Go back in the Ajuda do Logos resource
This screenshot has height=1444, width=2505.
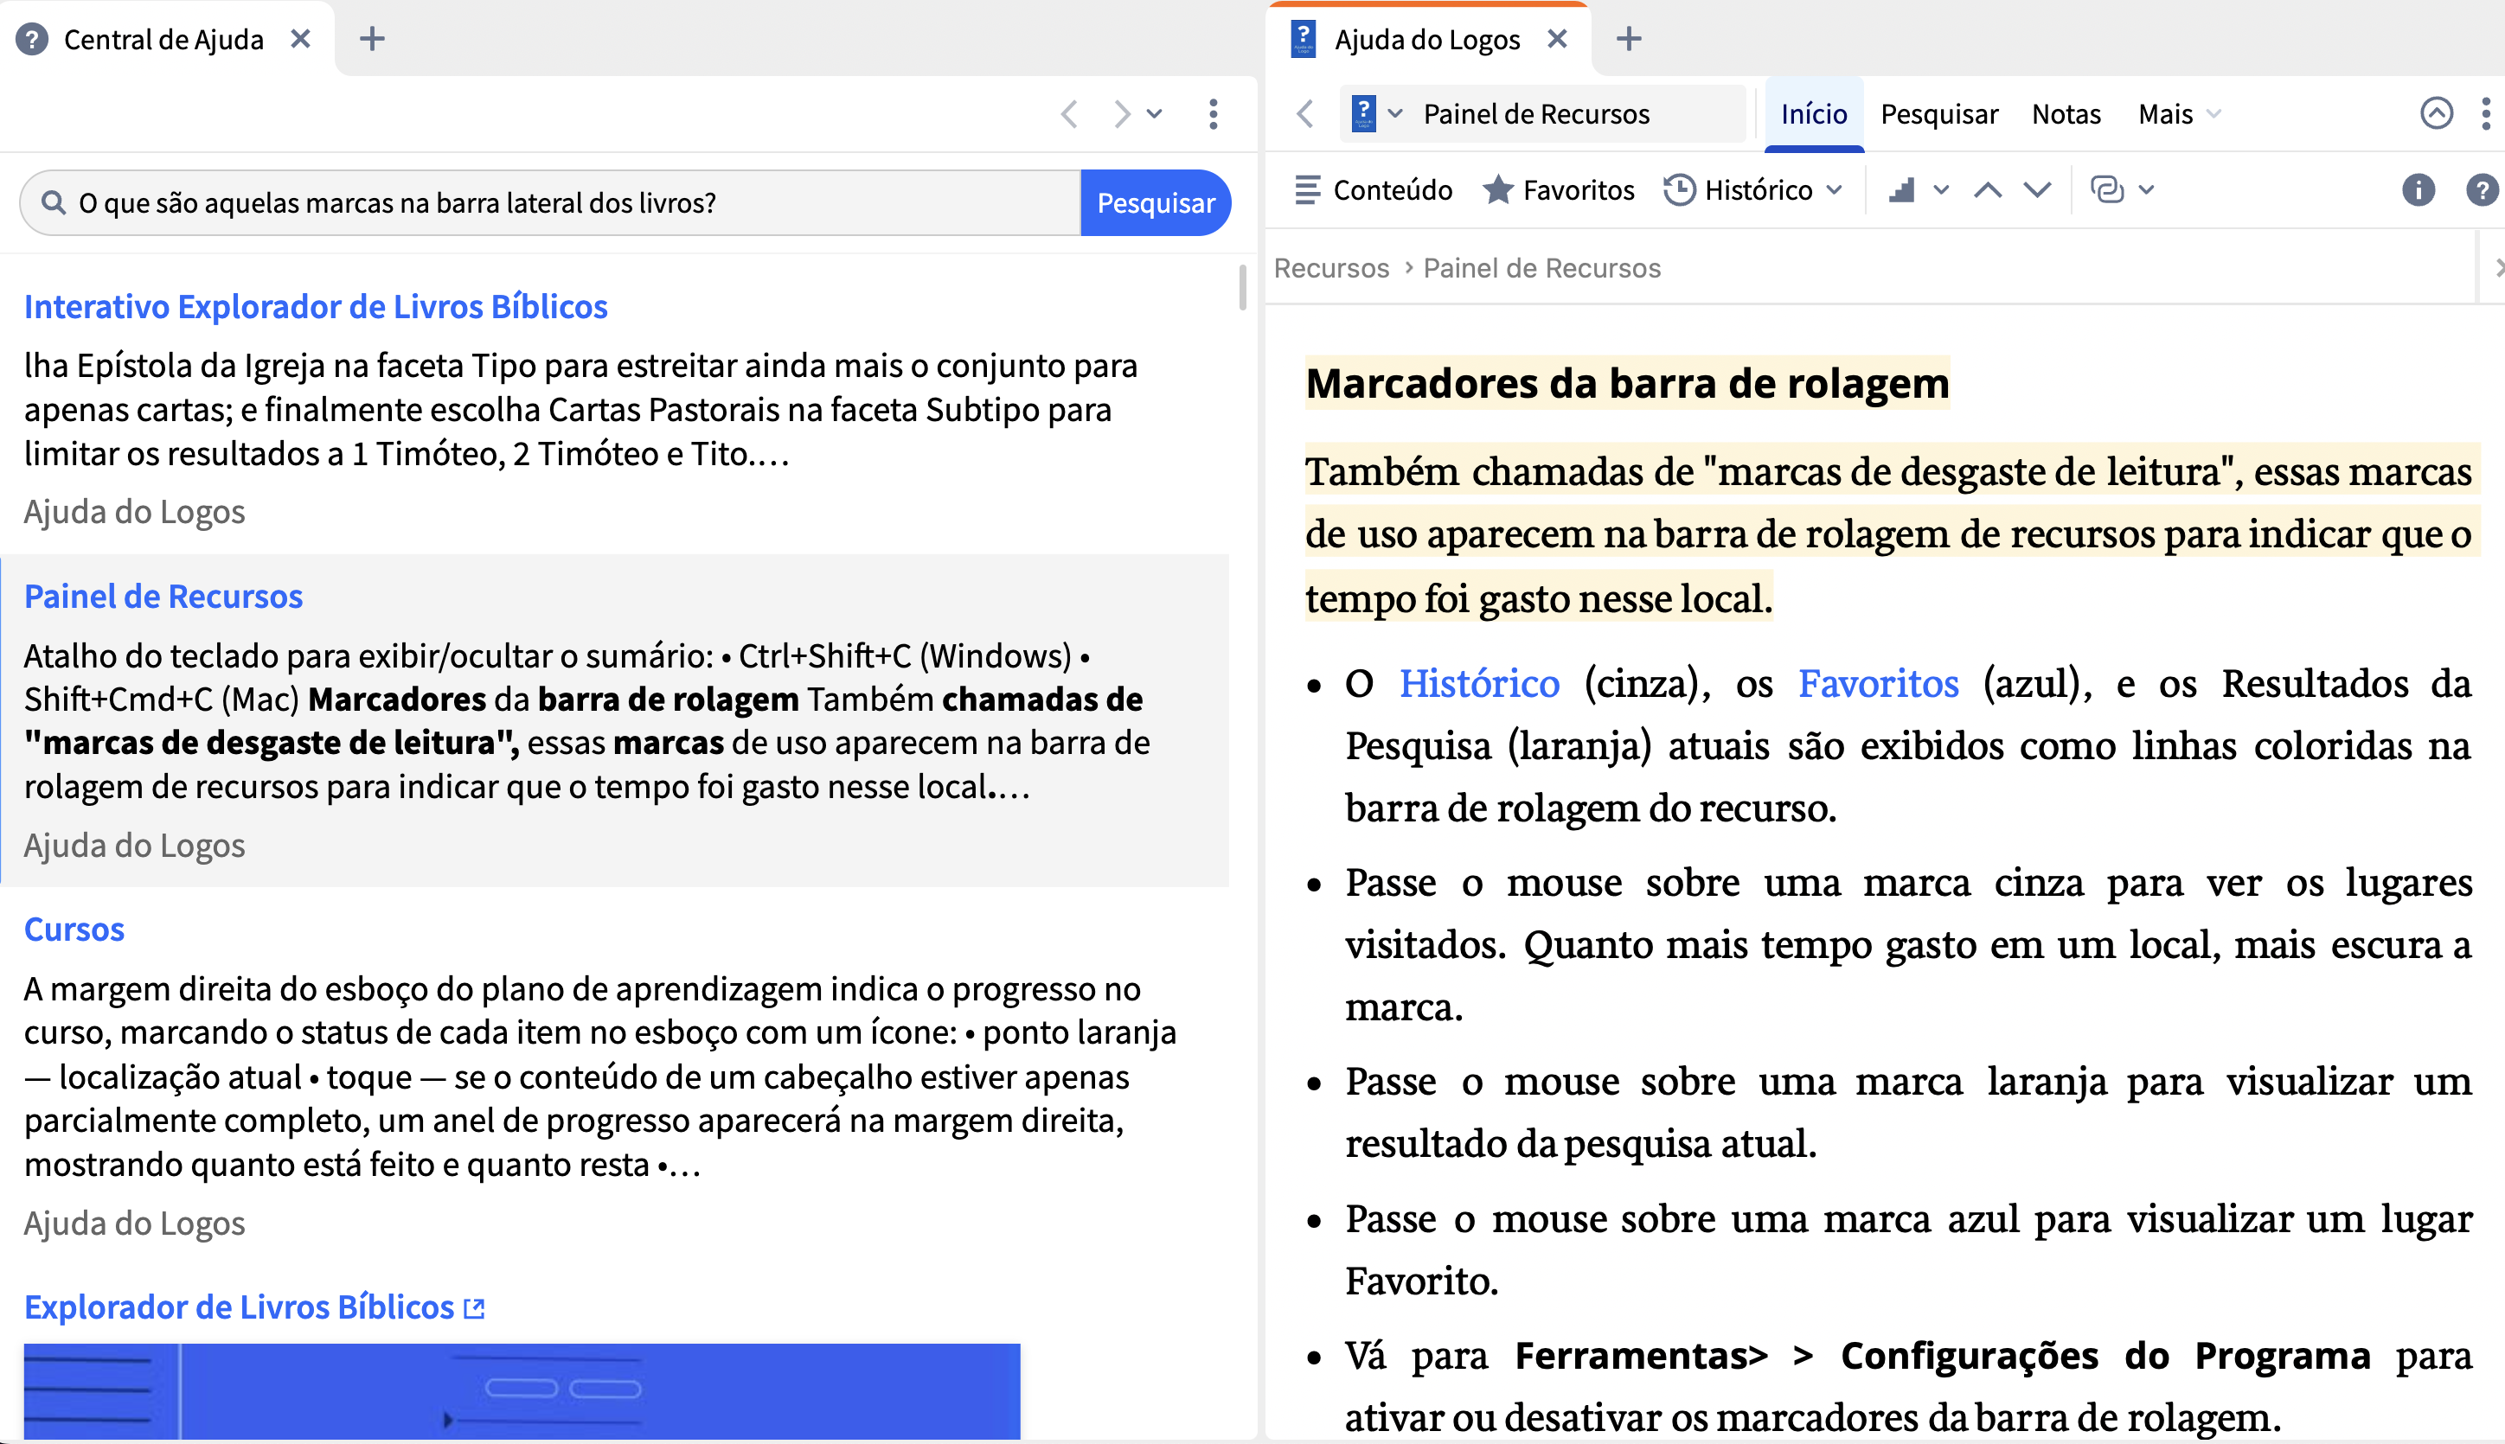pyautogui.click(x=1305, y=114)
